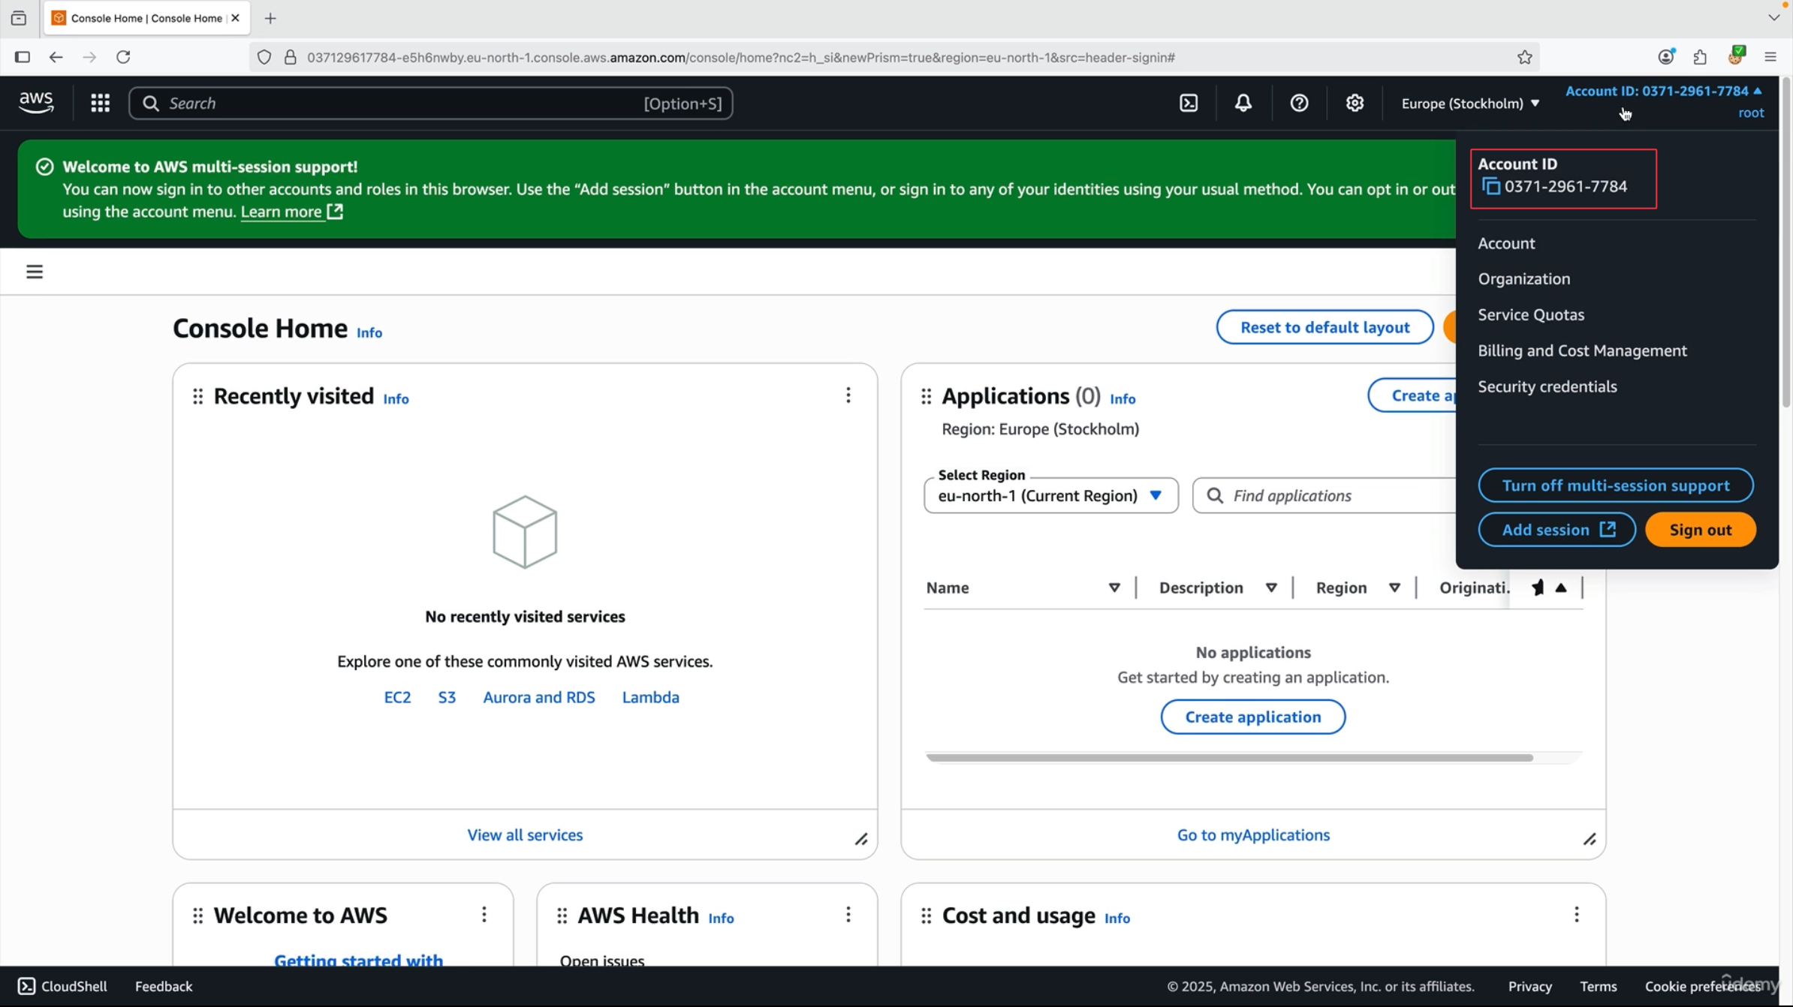
Task: Click the Add session button
Action: [1556, 530]
